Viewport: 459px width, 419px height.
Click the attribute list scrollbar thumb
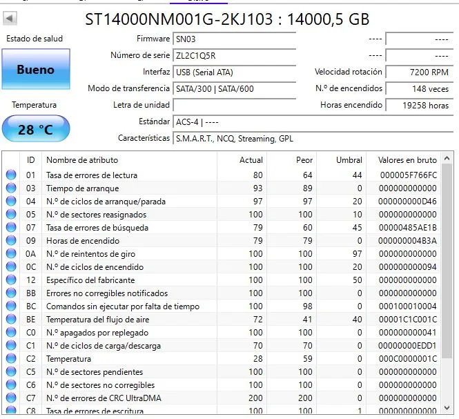(447, 261)
